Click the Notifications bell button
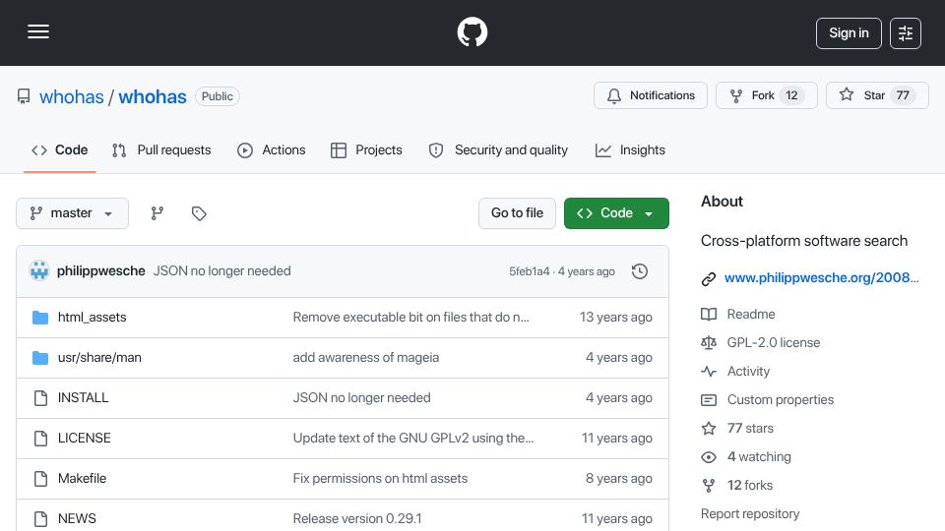This screenshot has width=945, height=531. 651,95
